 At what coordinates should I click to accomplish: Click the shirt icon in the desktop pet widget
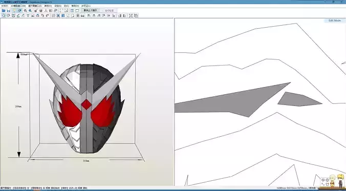pos(327,184)
